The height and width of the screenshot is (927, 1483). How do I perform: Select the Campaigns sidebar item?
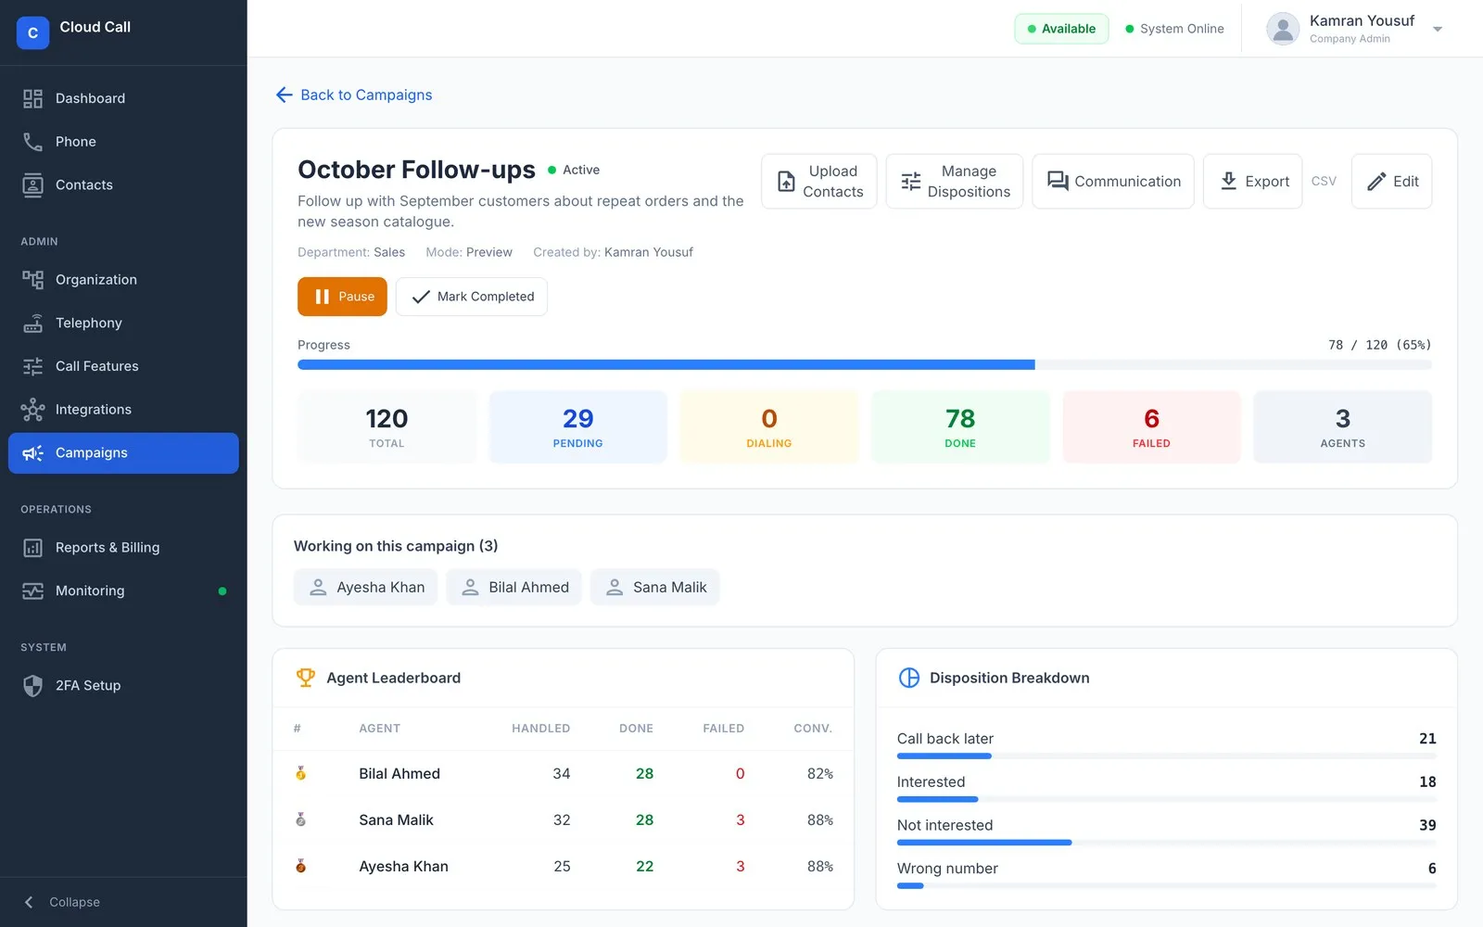tap(123, 453)
